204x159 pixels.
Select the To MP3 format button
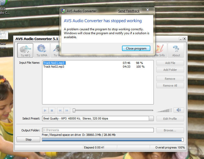25,50
